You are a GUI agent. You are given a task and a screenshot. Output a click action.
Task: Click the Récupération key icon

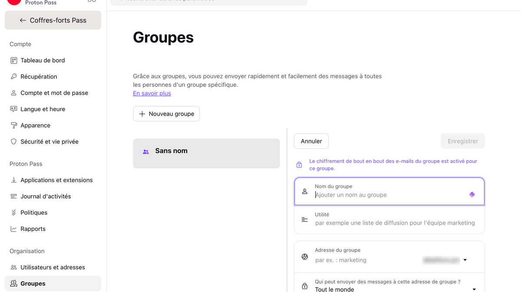[13, 76]
